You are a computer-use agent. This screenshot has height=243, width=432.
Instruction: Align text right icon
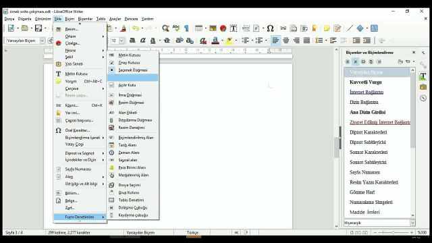tap(296, 40)
